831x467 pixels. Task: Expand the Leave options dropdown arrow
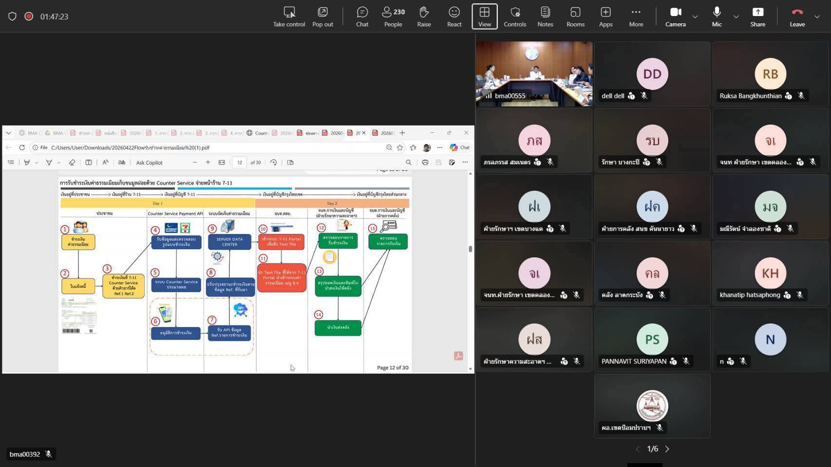click(817, 17)
